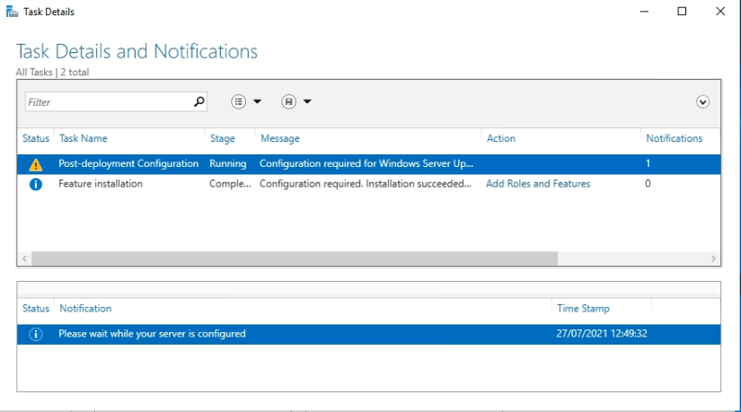Screen dimensions: 741x412
Task: Sort tasks by Stage column header
Action: point(222,138)
